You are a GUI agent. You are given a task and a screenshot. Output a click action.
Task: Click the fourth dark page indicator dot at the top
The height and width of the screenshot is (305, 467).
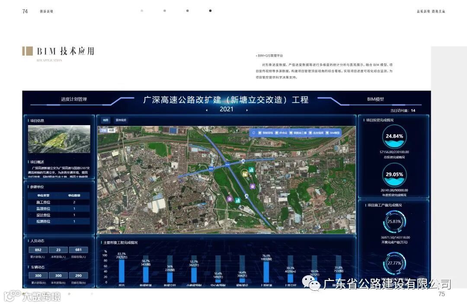(210, 11)
